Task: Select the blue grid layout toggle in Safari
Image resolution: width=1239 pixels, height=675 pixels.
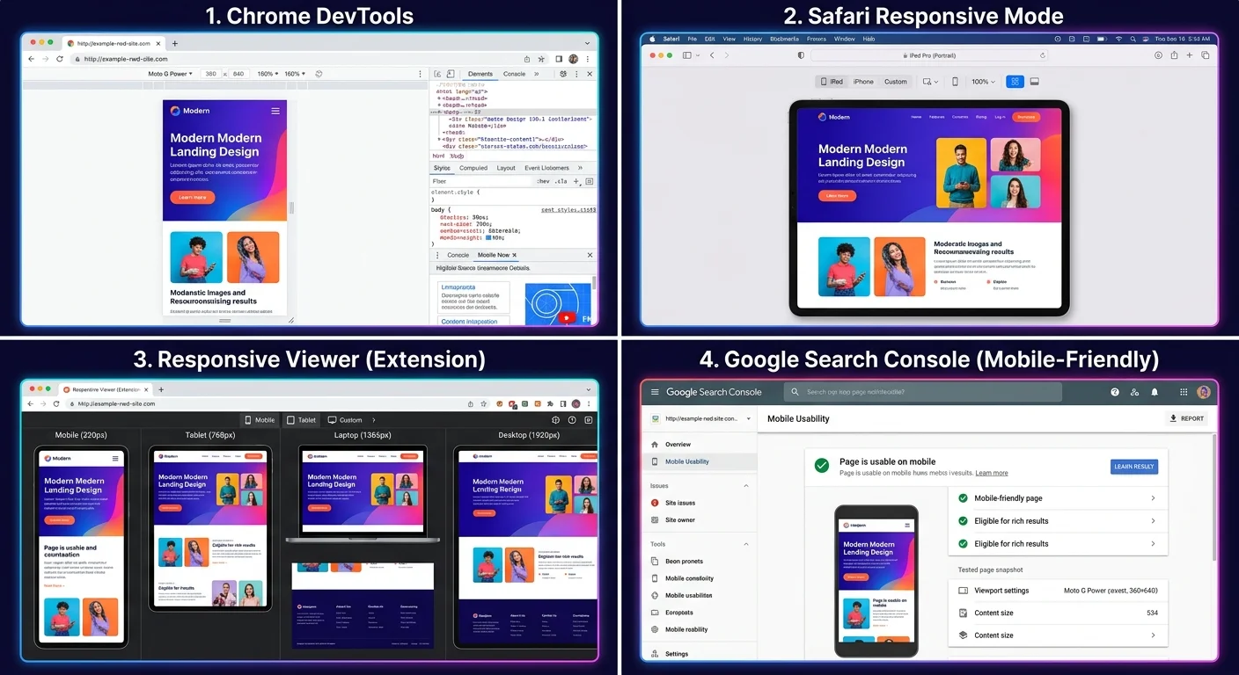Action: 1015,82
